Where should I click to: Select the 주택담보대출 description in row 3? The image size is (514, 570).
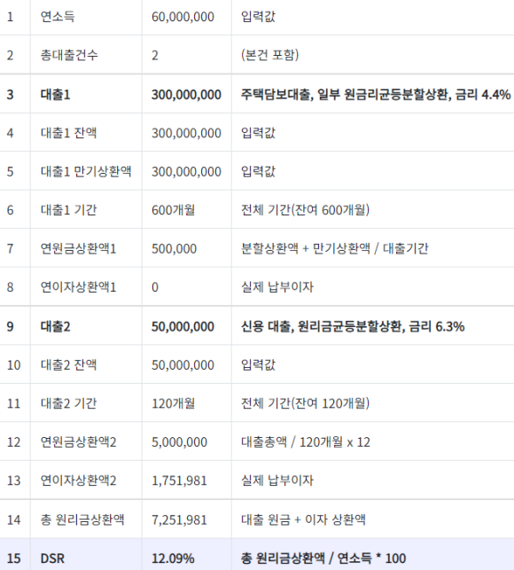click(376, 95)
